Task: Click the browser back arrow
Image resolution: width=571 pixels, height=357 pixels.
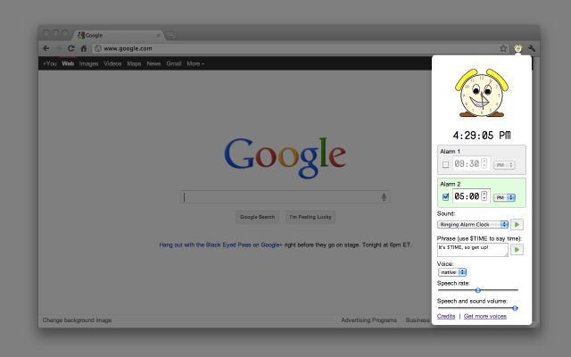Action: (x=46, y=48)
